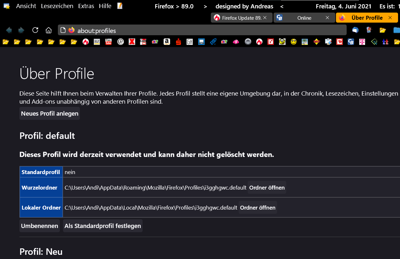The width and height of the screenshot is (400, 259).
Task: Click the palm tree bookmark icon
Action: point(305,42)
